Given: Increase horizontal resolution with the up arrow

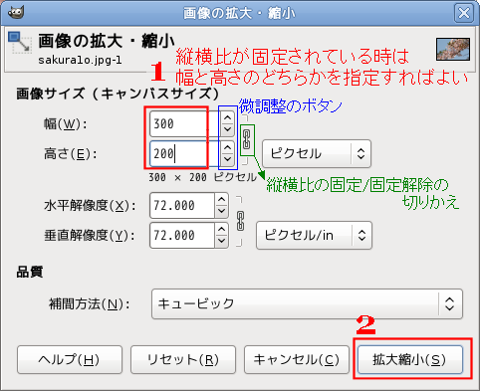Looking at the screenshot, I should tap(221, 199).
